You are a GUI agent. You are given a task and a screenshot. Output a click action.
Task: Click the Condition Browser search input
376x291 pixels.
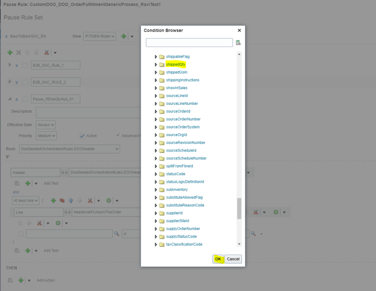point(189,43)
